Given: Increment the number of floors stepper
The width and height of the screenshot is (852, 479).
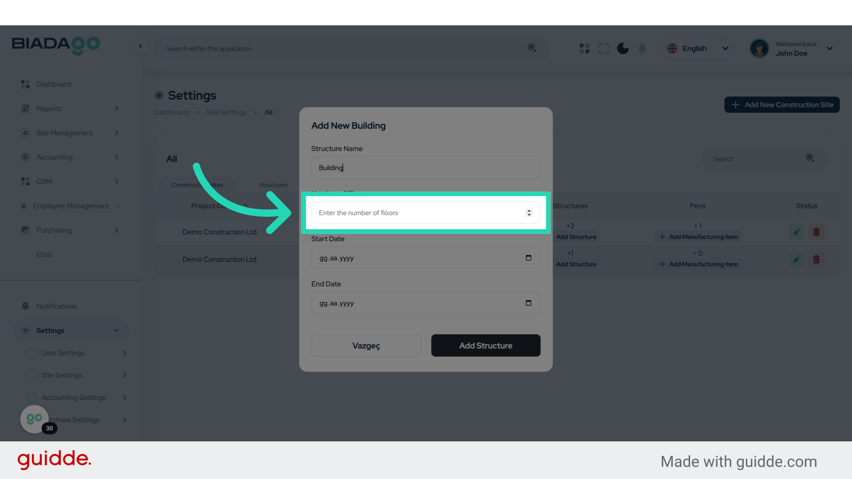Looking at the screenshot, I should (529, 210).
